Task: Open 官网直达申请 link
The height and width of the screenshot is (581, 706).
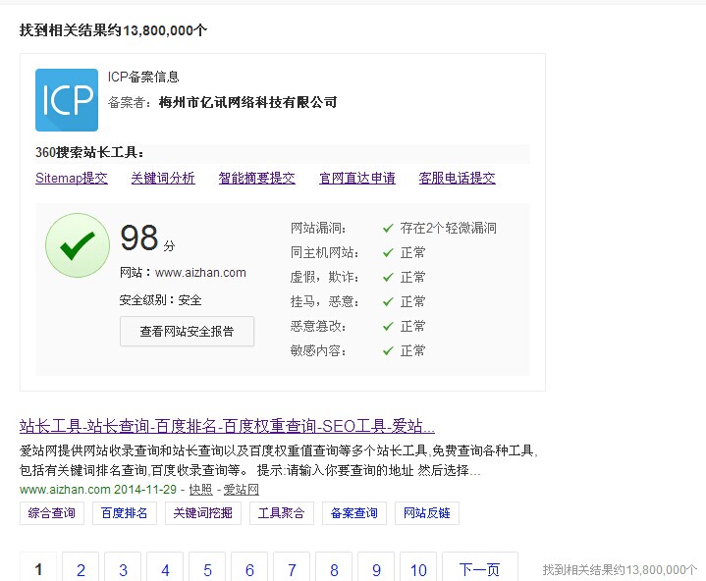Action: [x=357, y=179]
